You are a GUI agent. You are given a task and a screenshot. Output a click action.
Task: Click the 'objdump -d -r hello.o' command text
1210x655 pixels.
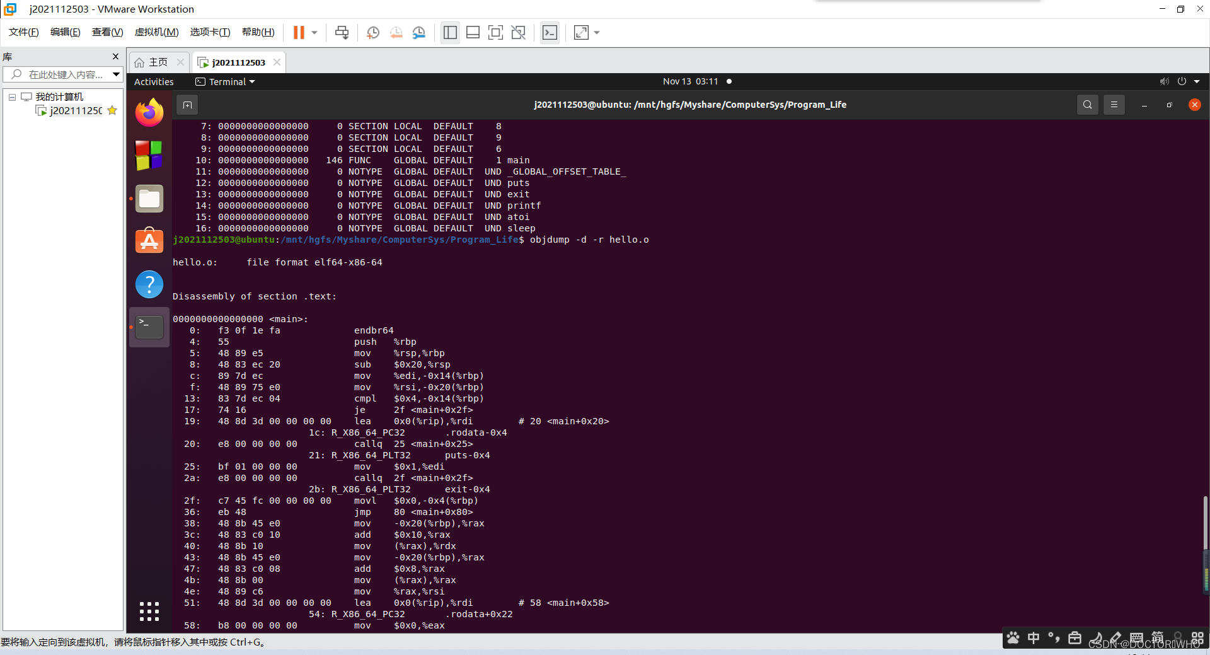[x=589, y=240]
